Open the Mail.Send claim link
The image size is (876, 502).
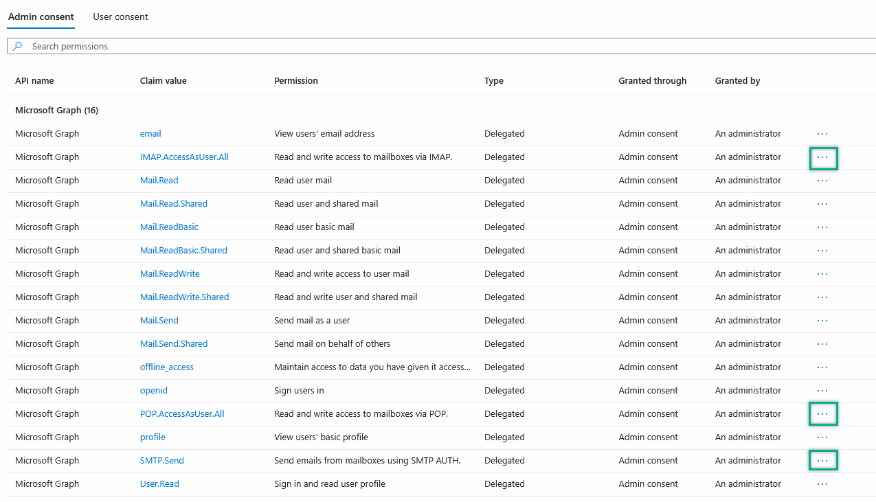(x=159, y=320)
